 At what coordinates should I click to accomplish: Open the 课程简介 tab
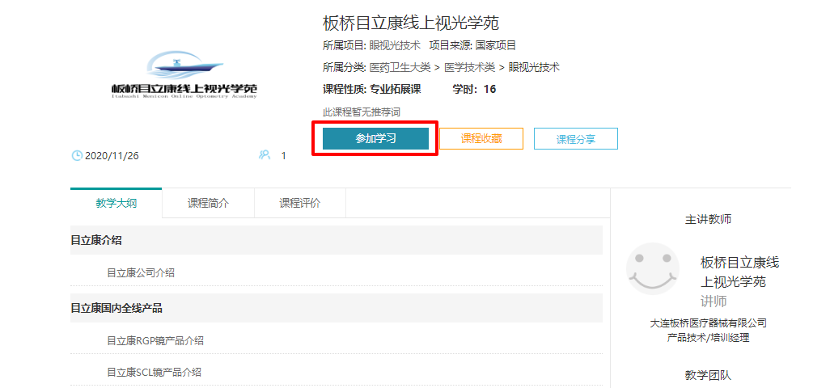click(x=208, y=204)
